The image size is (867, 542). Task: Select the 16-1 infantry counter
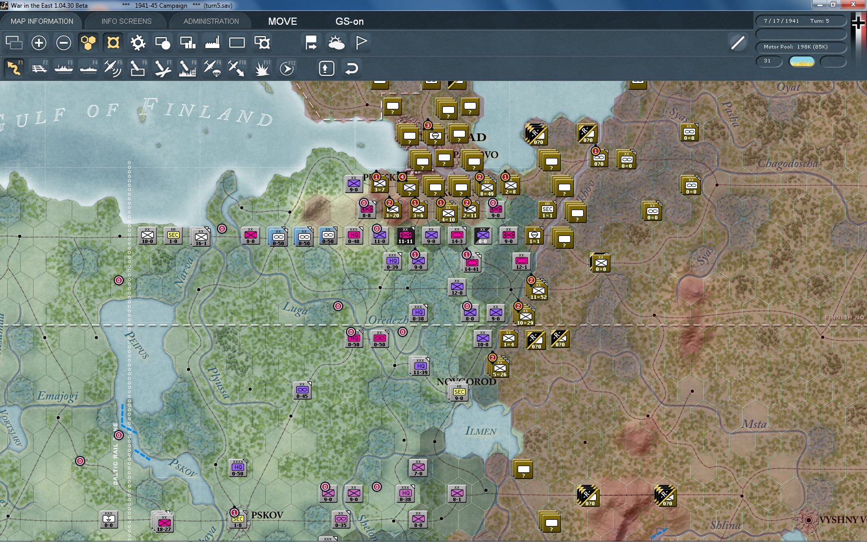point(201,237)
